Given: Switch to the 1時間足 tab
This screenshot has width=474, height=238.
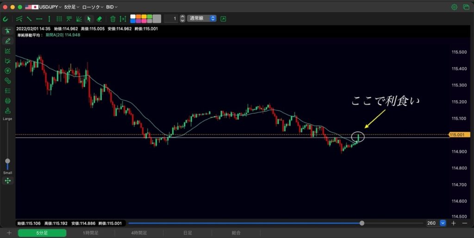Looking at the screenshot, I should pos(91,233).
